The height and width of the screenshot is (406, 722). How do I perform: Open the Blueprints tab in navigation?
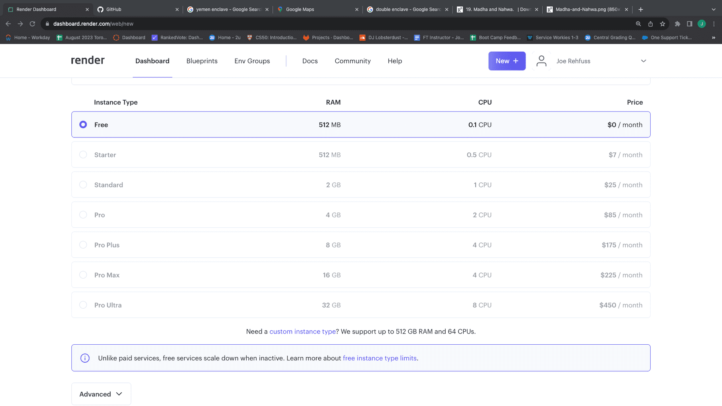point(202,61)
